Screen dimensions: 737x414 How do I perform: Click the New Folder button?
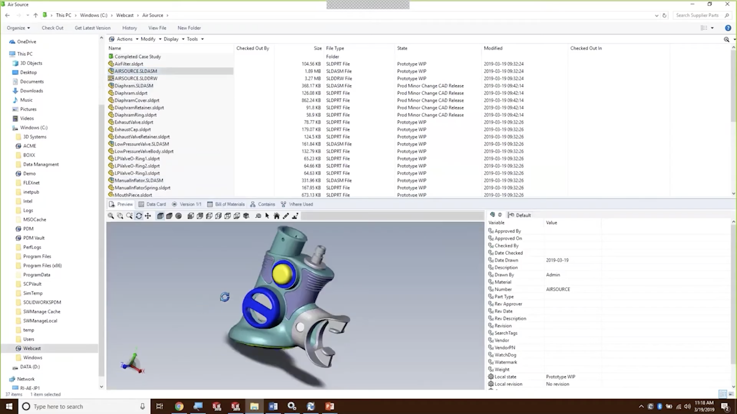coord(189,28)
